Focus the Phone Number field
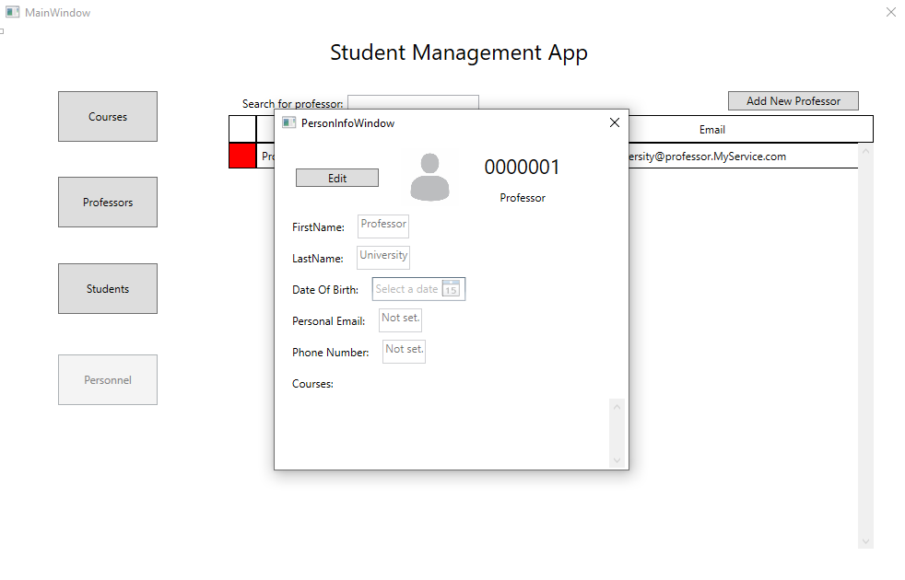This screenshot has height=580, width=905. [x=404, y=351]
